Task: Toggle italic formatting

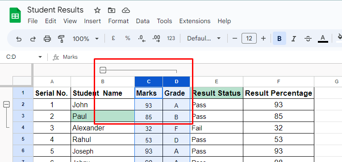Action: click(x=294, y=39)
